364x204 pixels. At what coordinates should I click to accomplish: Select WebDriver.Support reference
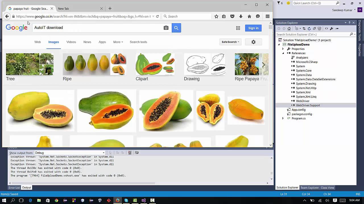click(x=308, y=105)
